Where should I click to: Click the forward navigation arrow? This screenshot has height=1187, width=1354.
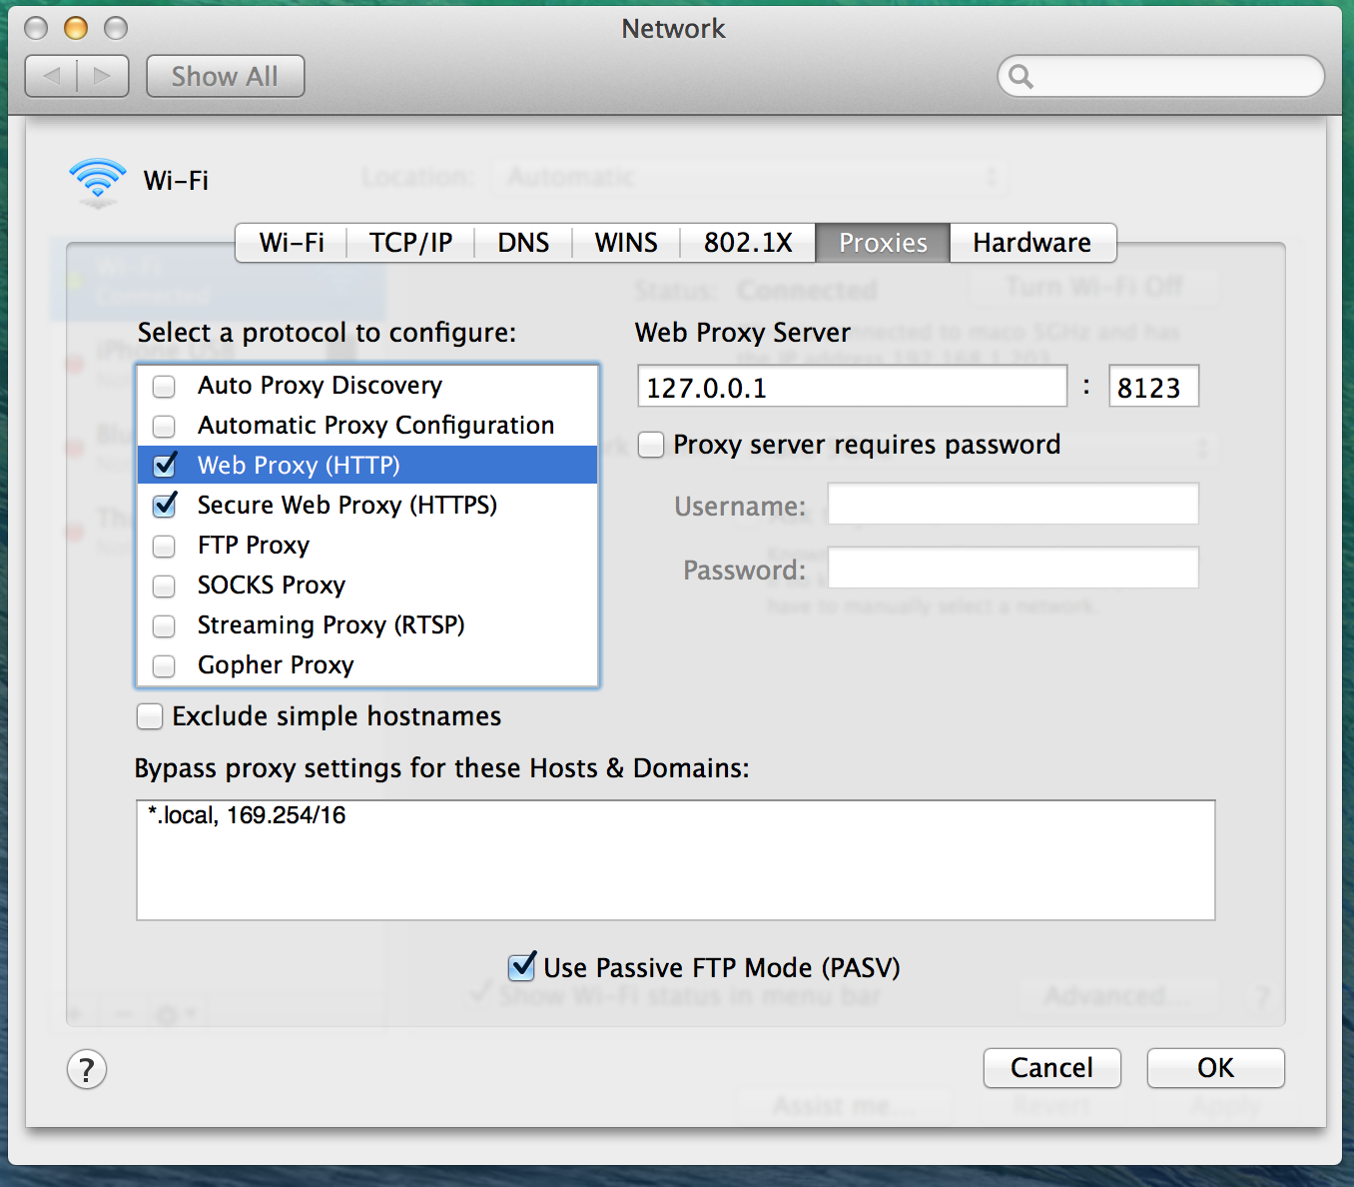(x=103, y=76)
